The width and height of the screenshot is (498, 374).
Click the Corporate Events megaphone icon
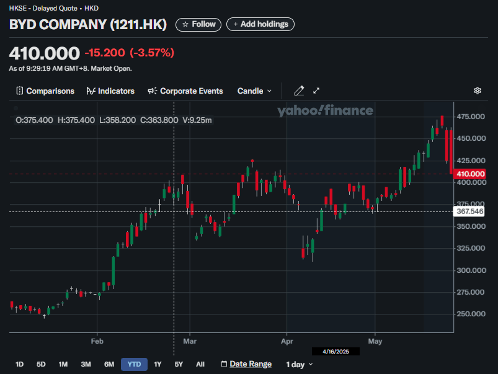point(153,91)
